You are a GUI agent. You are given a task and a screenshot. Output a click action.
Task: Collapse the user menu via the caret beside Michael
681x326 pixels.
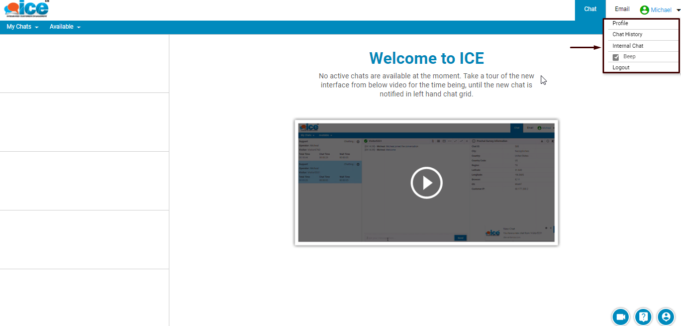pyautogui.click(x=678, y=11)
